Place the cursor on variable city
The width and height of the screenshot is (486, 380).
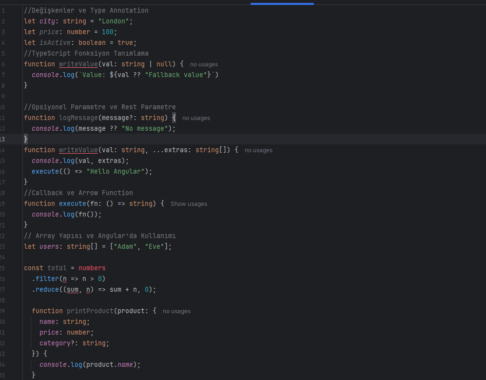pos(47,21)
